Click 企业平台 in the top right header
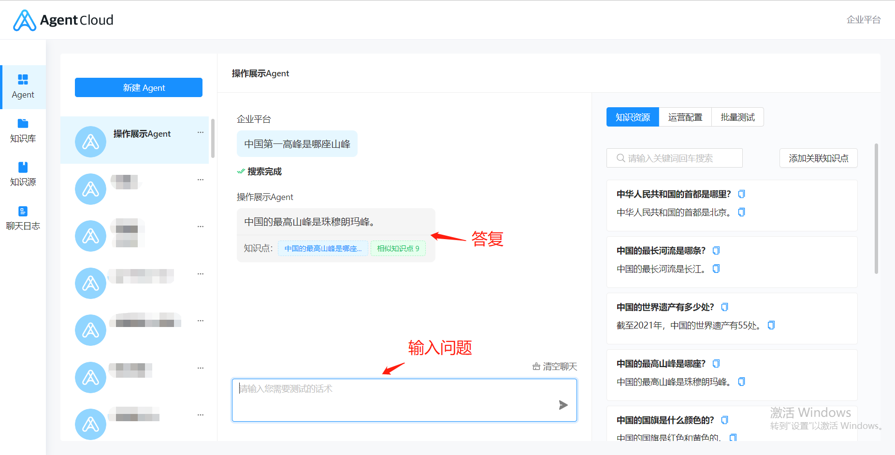This screenshot has width=895, height=455. point(864,19)
